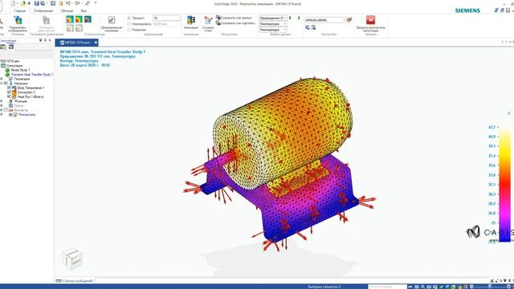Viewport: 514px width, 289px height.
Task: Switch to the Главная ribbon tab
Action: click(19, 10)
